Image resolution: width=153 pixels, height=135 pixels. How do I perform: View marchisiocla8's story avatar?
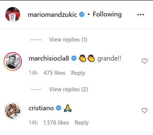[13, 61]
